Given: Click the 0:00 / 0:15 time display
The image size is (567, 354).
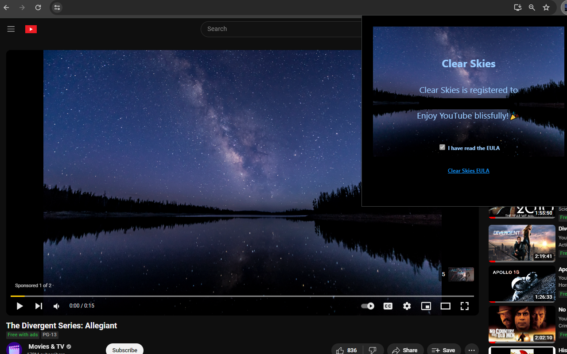Looking at the screenshot, I should tap(82, 306).
